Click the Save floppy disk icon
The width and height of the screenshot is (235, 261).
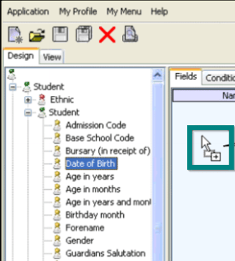60,34
